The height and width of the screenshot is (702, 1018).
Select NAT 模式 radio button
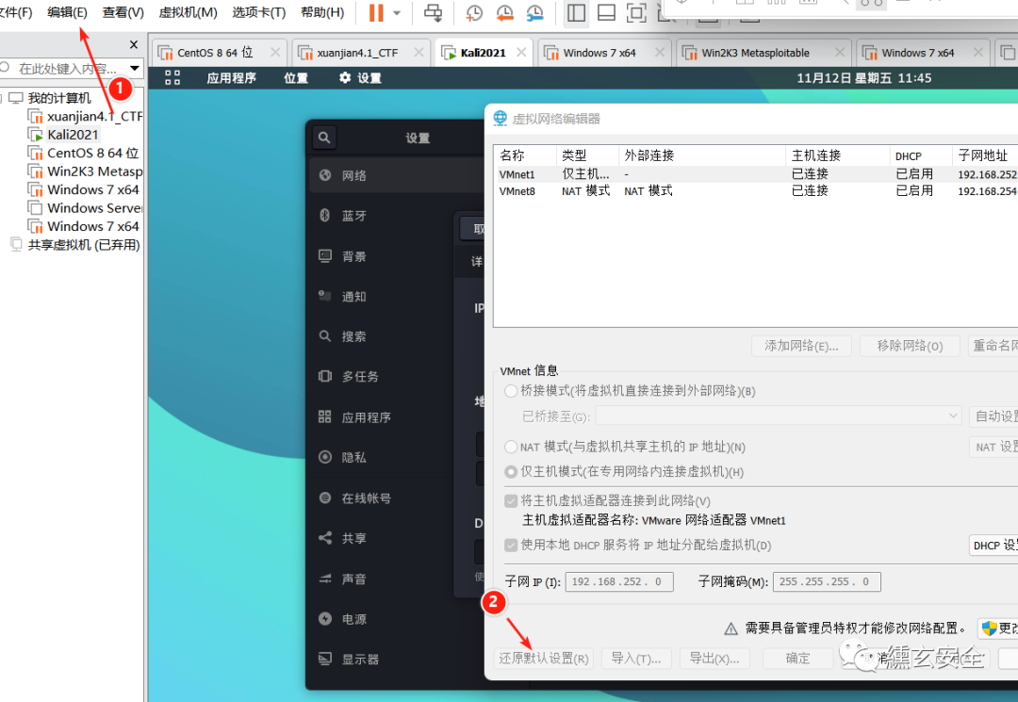[x=511, y=447]
